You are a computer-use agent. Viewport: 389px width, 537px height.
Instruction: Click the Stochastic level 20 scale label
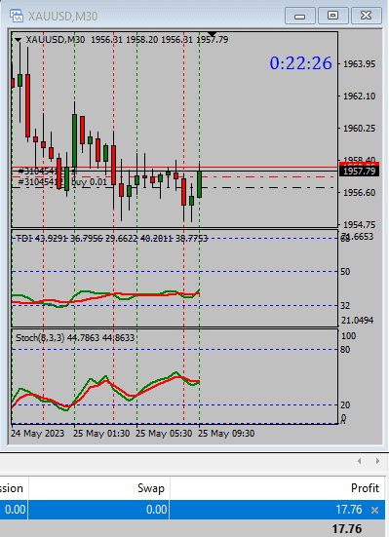point(345,405)
